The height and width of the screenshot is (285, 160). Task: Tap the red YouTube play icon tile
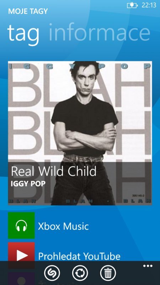coord(21,252)
